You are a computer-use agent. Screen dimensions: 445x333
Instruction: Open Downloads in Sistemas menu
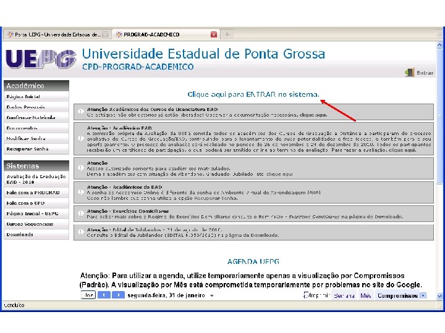click(36, 234)
